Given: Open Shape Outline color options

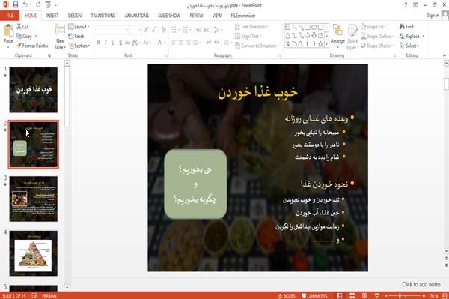Looking at the screenshot, I should (378, 37).
